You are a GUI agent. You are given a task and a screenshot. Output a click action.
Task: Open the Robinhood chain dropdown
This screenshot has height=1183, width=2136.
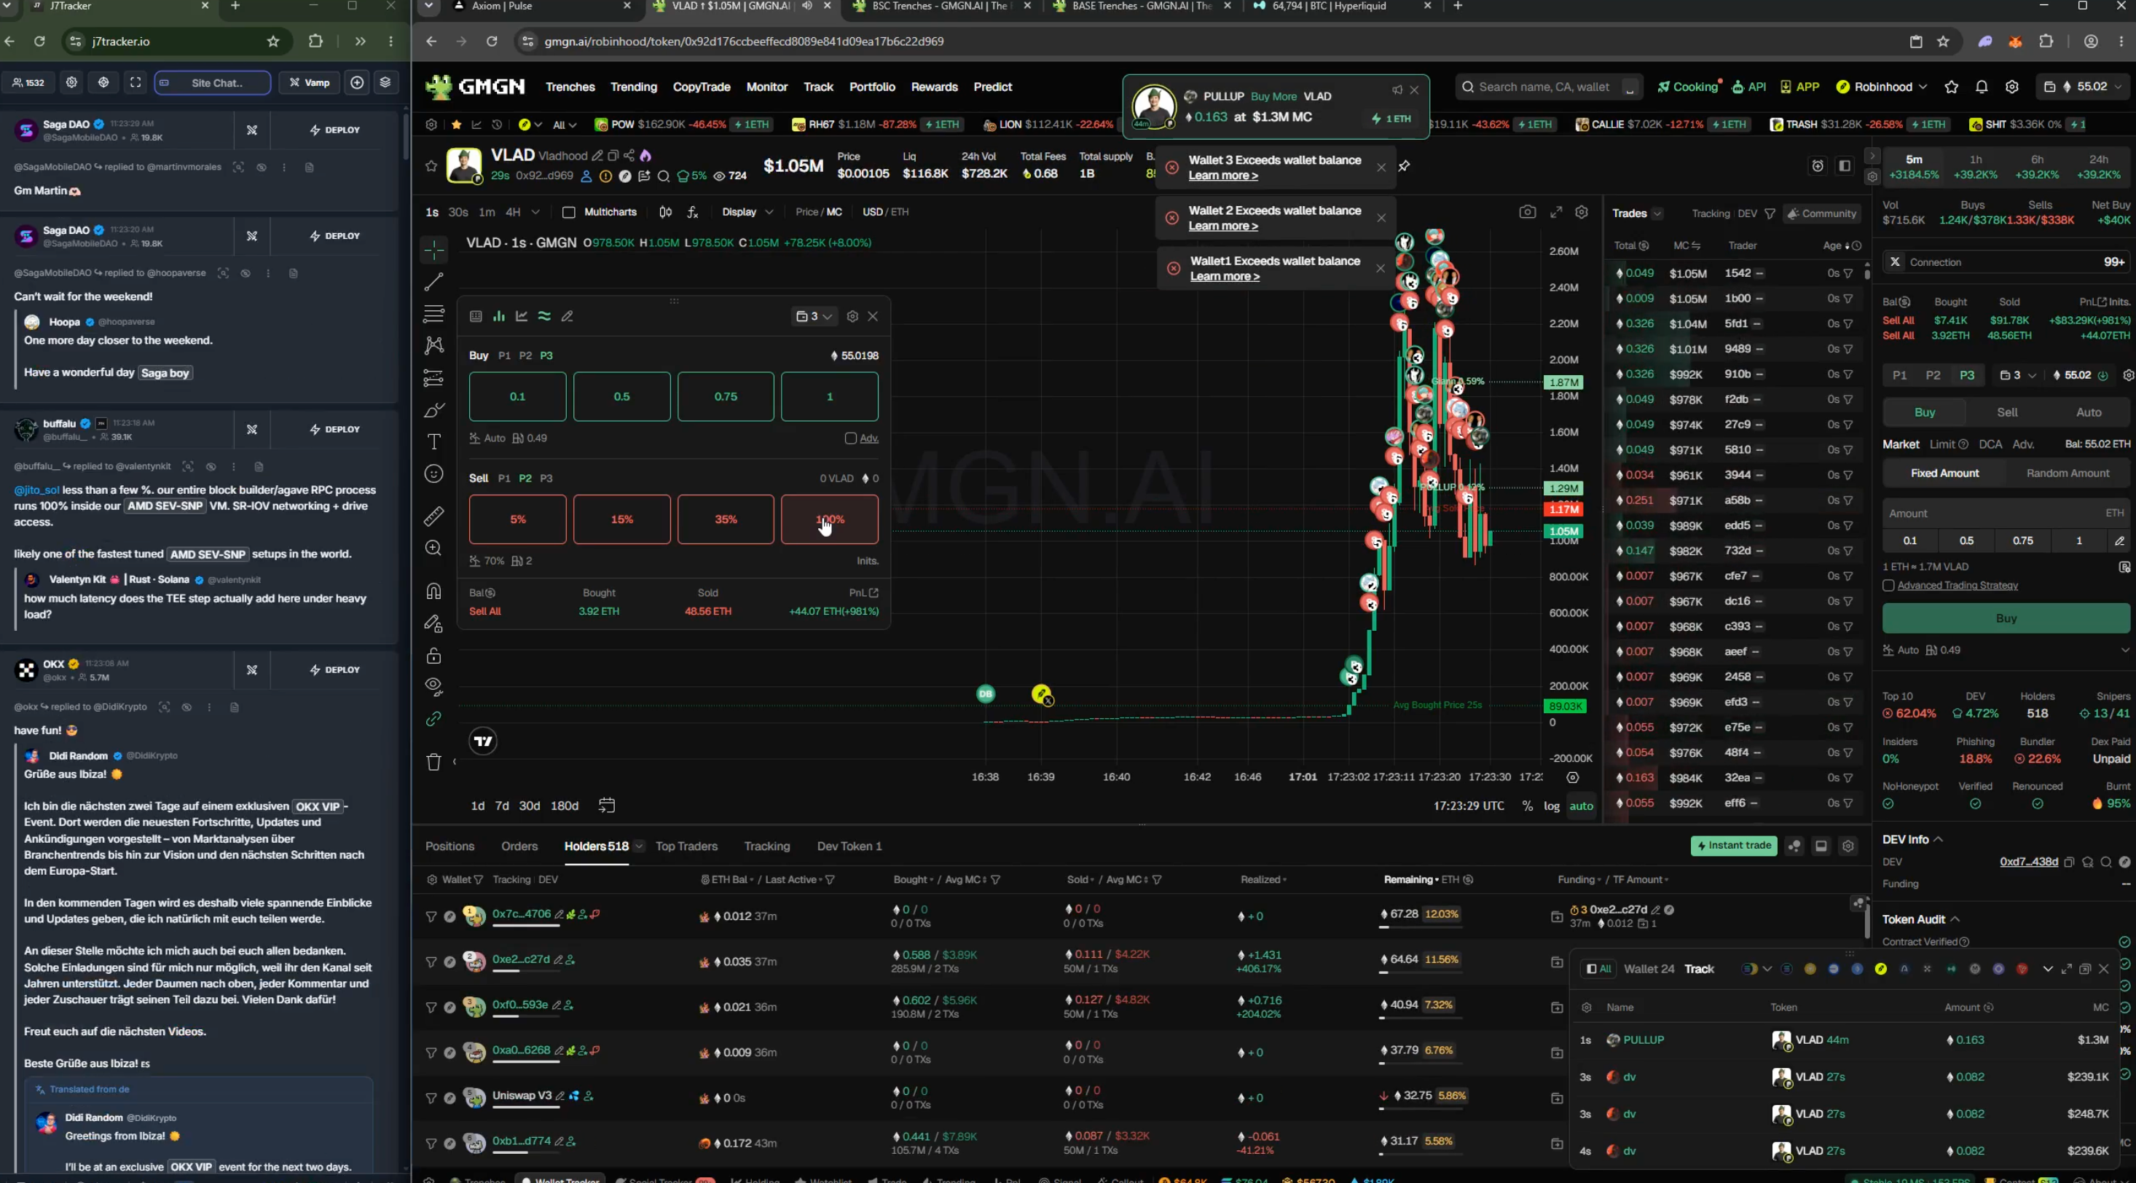(1882, 87)
